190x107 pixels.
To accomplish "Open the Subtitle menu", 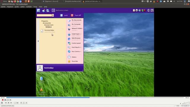I will (29, 7).
